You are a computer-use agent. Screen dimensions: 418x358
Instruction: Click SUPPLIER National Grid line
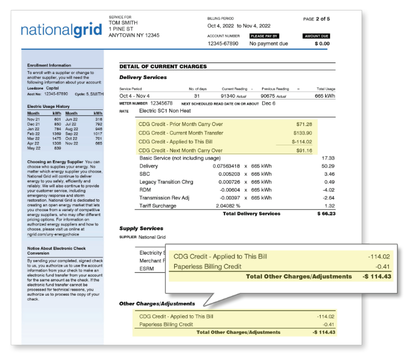coord(142,237)
